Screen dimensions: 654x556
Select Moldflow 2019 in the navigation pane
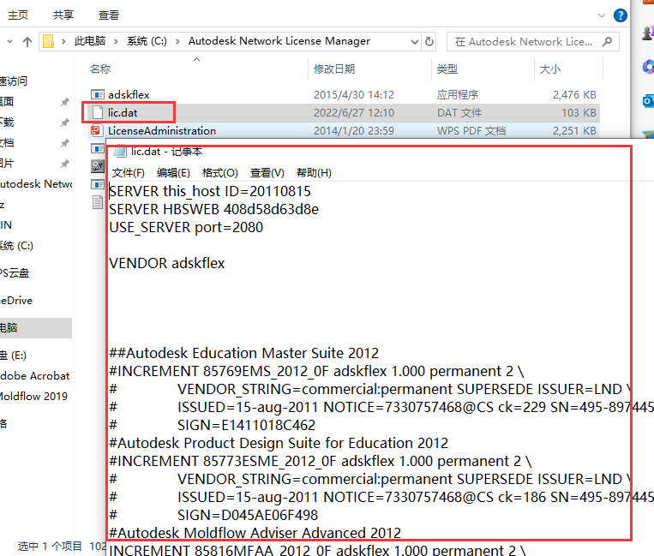(x=33, y=396)
